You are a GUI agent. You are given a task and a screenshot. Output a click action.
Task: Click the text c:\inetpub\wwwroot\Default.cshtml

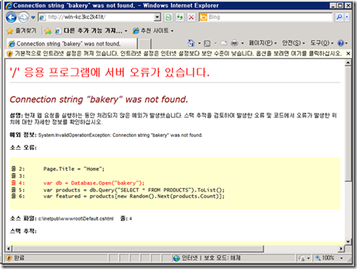pyautogui.click(x=76, y=219)
